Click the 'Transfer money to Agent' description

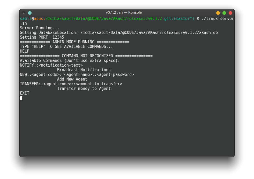[x=84, y=89]
